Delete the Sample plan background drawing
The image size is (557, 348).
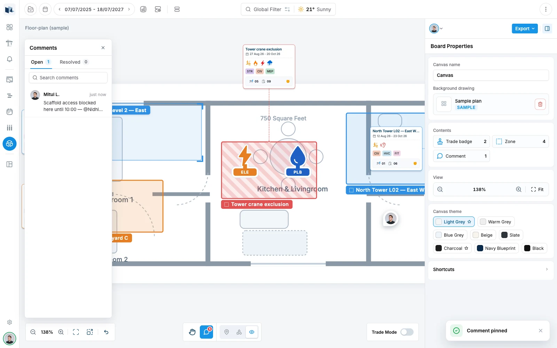pos(540,104)
